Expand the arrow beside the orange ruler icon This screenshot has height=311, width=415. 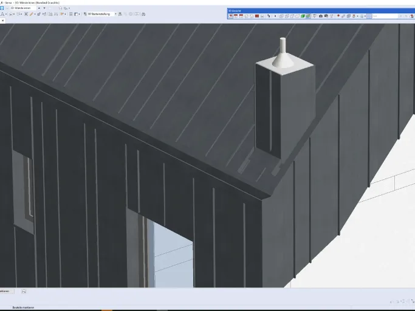(x=35, y=15)
